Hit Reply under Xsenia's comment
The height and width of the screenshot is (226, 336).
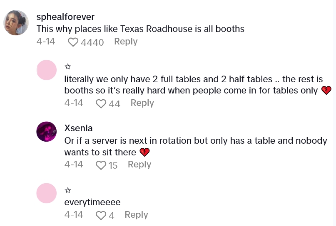point(139,165)
